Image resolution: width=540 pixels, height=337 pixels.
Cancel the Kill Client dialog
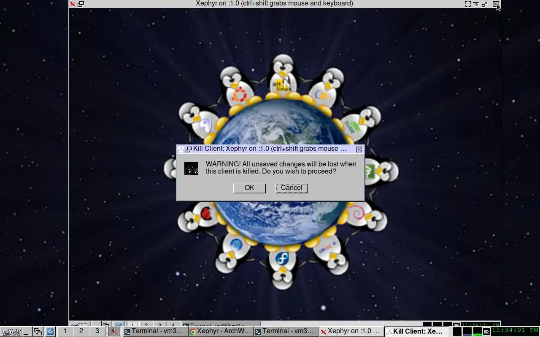click(292, 188)
